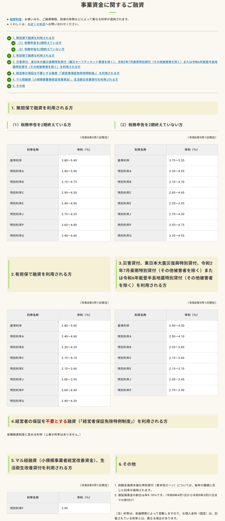Select the rate value 2.40〜4.60
Image resolution: width=225 pixels, height=521 pixels.
click(69, 336)
